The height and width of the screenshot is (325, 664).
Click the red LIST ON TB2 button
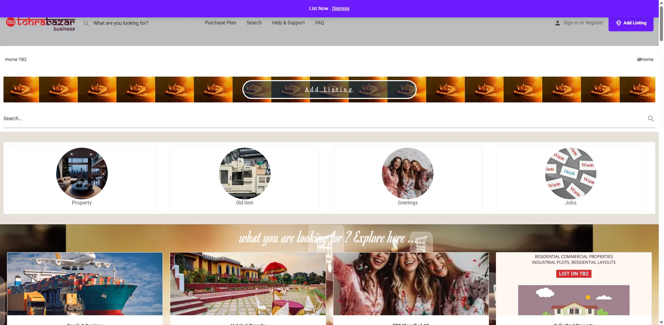coord(574,274)
